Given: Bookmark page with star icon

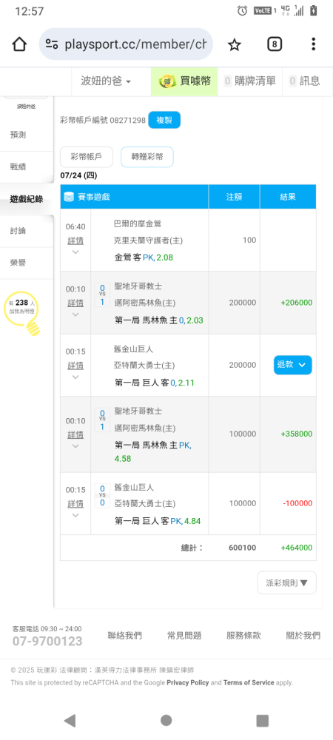Looking at the screenshot, I should coord(234,44).
